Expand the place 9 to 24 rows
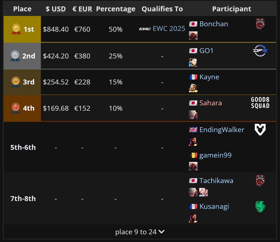Image resolution: width=280 pixels, height=242 pixels. coord(140,232)
